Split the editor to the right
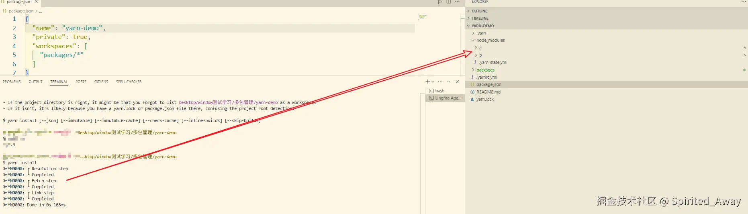The width and height of the screenshot is (748, 214). pyautogui.click(x=449, y=2)
